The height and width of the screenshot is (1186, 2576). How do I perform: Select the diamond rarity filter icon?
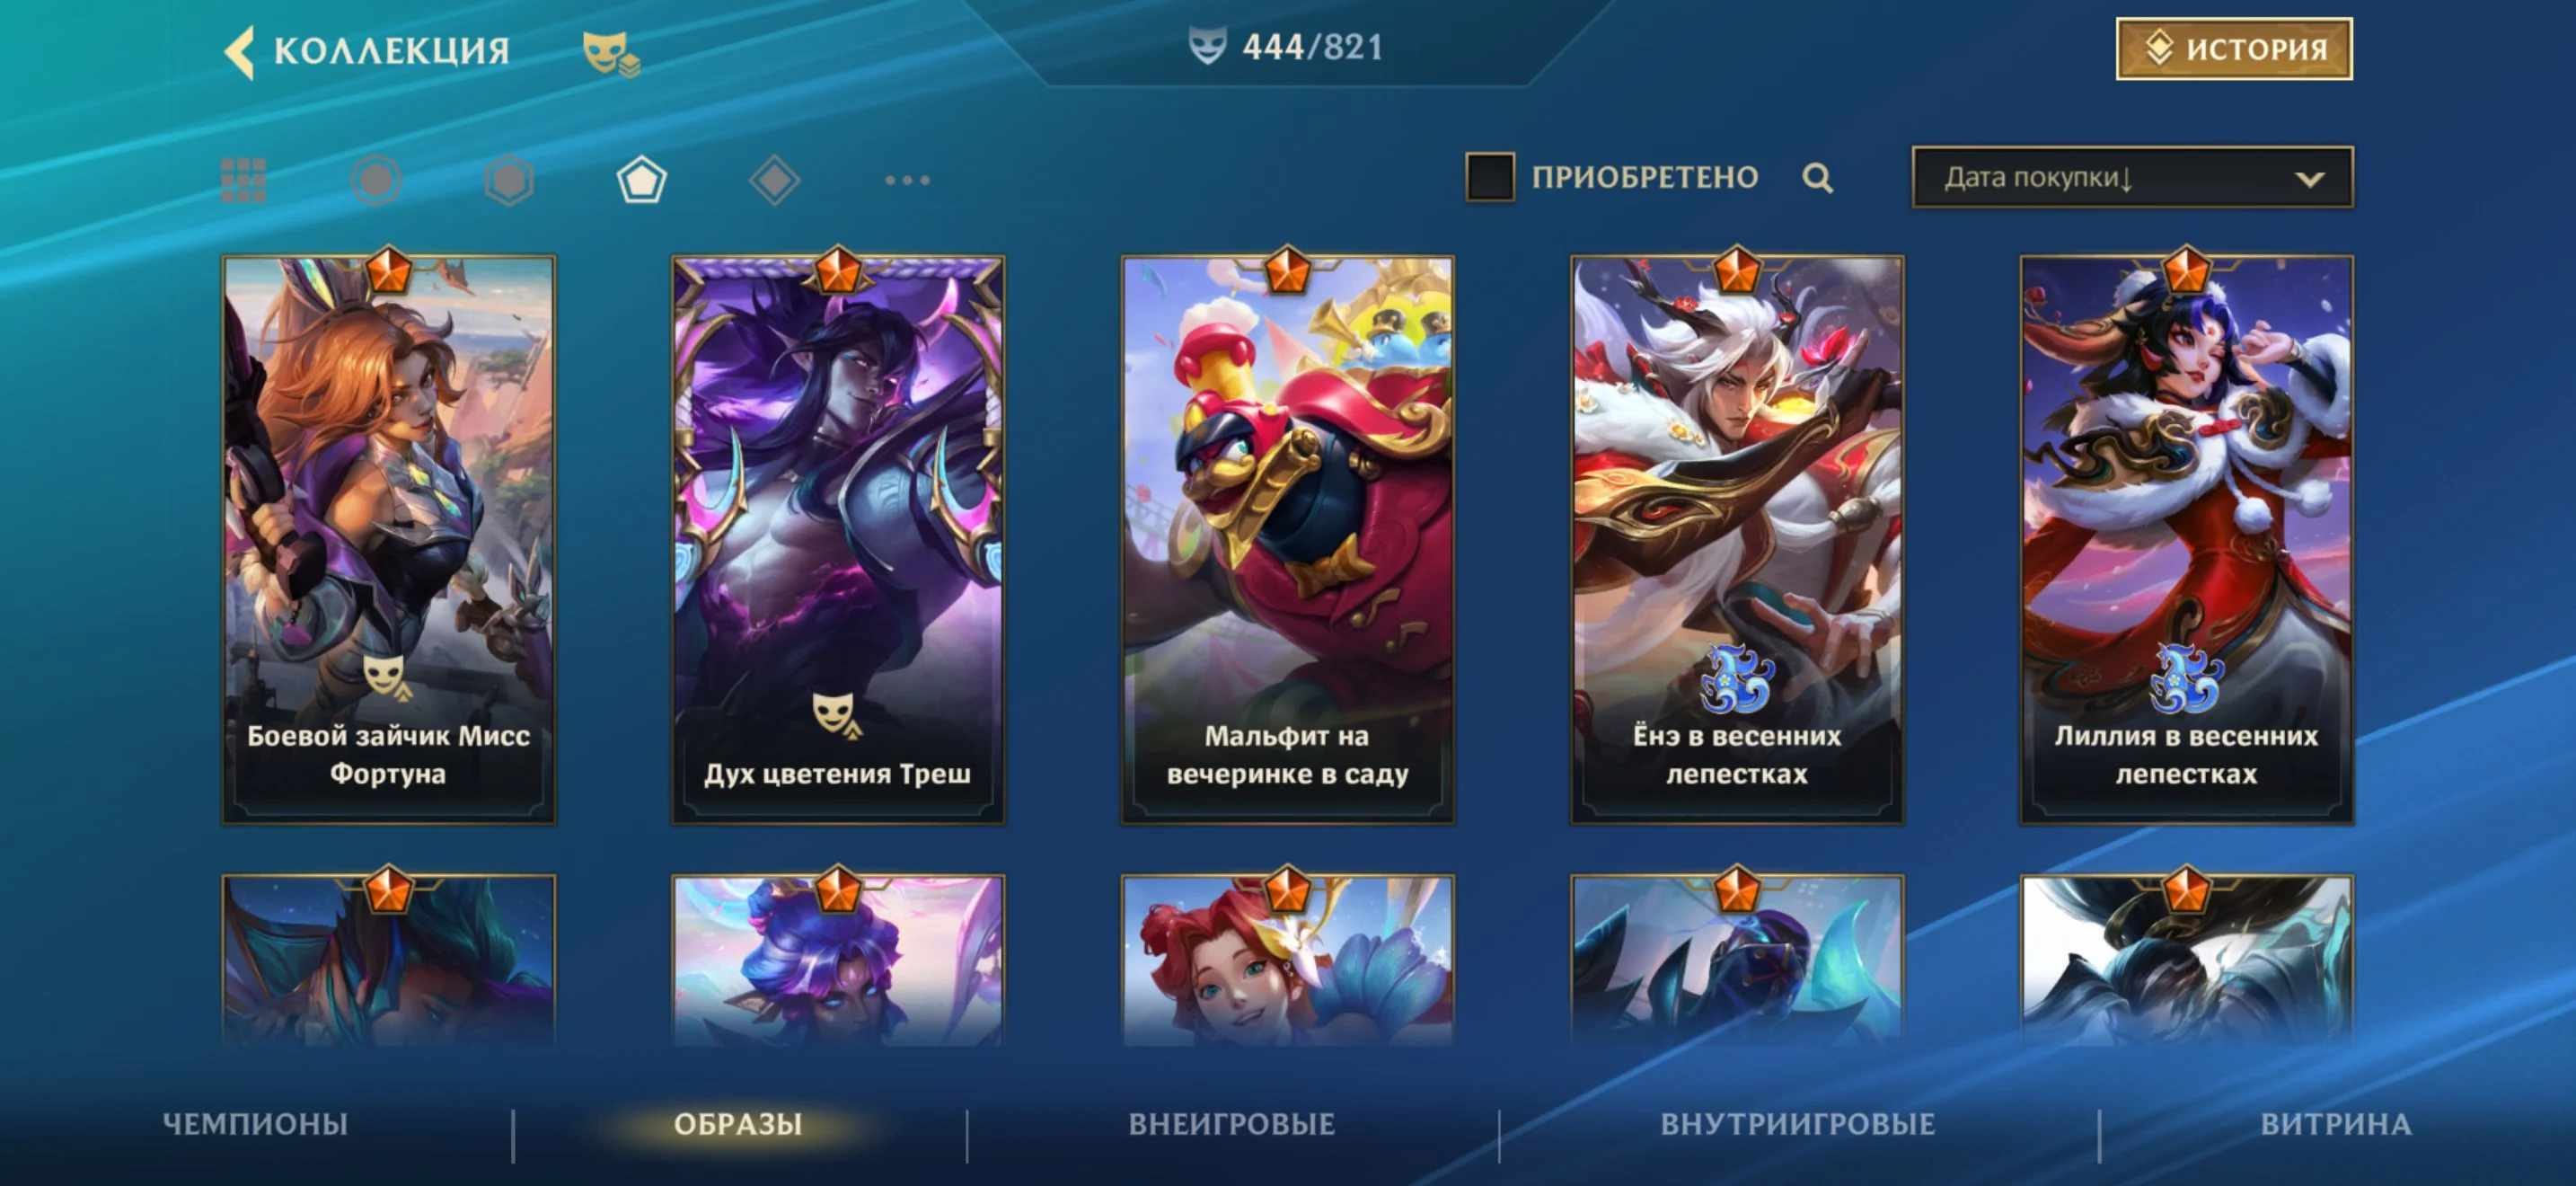[x=775, y=180]
